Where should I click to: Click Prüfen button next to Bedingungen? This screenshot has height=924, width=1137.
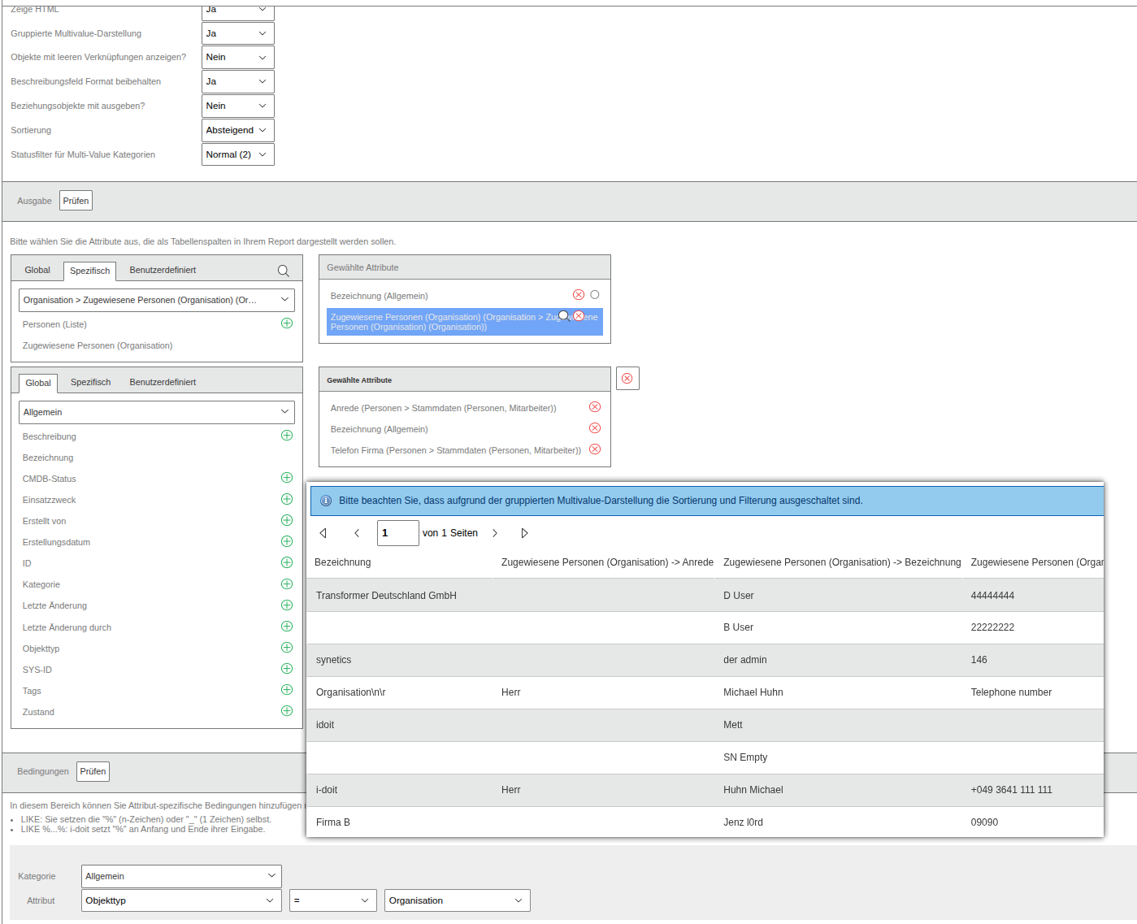coord(93,771)
